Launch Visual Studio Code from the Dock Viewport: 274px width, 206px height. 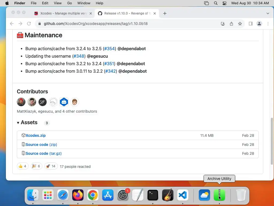coord(182,195)
